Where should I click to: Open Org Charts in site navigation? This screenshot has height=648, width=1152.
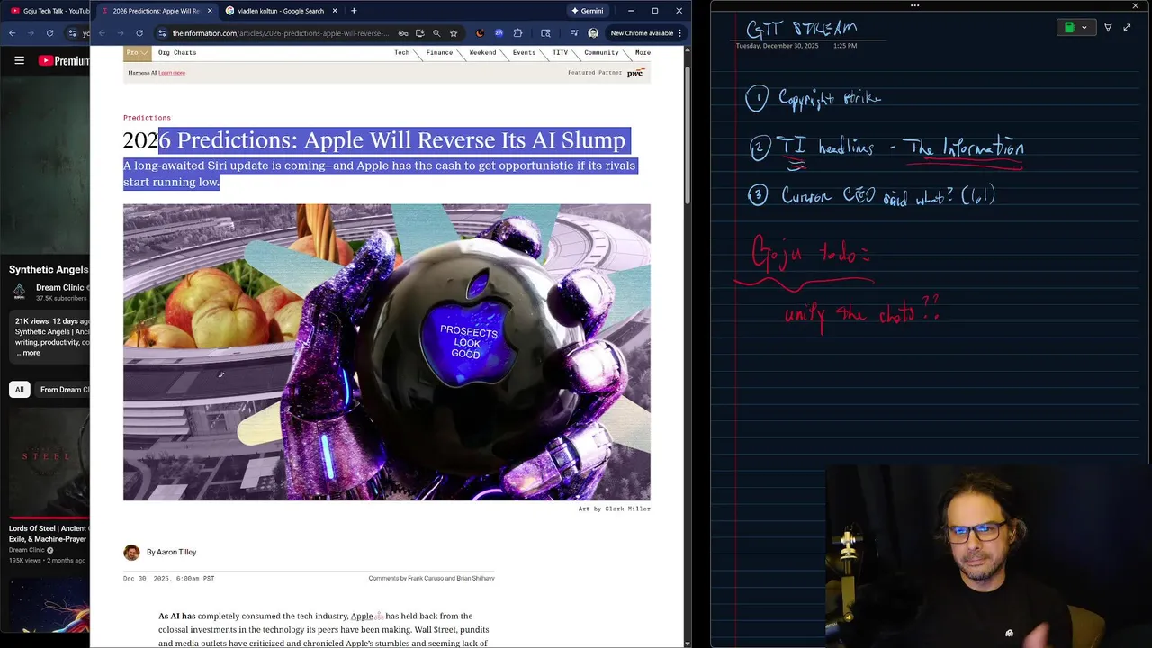pos(177,52)
